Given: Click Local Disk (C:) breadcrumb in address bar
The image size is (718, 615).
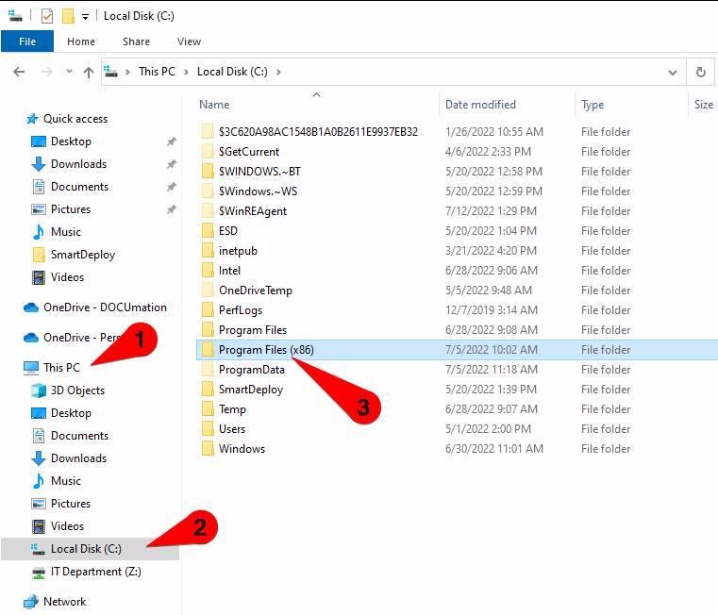Looking at the screenshot, I should coord(232,72).
